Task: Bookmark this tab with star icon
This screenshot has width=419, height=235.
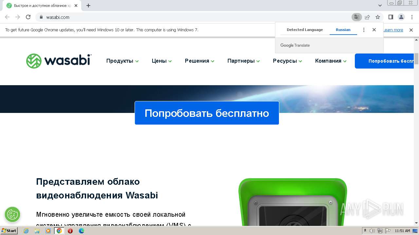Action: point(378,17)
